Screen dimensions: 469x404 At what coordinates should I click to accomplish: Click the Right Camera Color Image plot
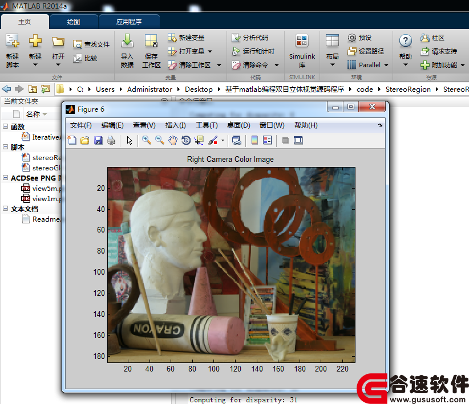[231, 265]
